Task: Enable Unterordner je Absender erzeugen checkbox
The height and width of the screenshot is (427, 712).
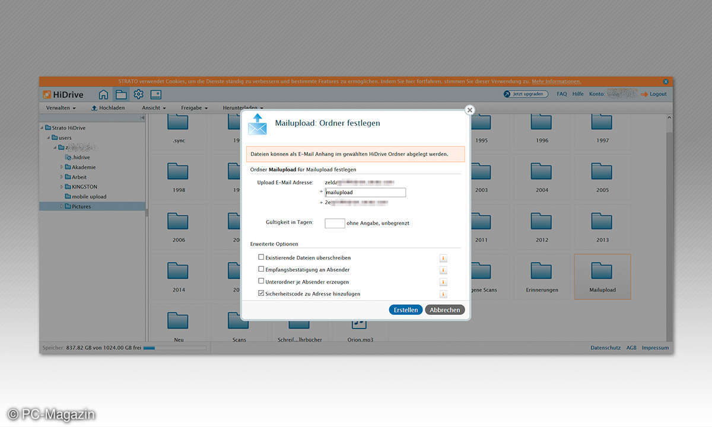Action: [261, 281]
